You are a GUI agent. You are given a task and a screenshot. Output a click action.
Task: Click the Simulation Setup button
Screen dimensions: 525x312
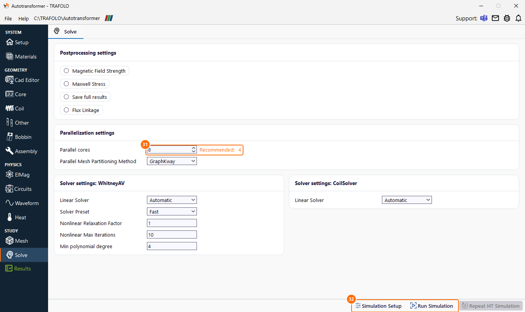(378, 306)
